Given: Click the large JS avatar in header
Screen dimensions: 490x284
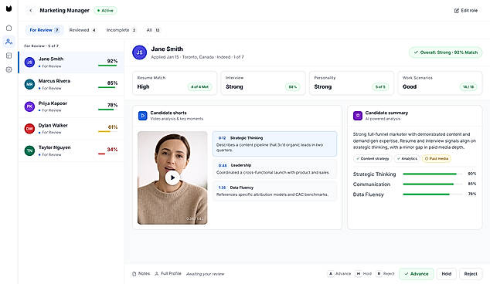Looking at the screenshot, I should 139,52.
